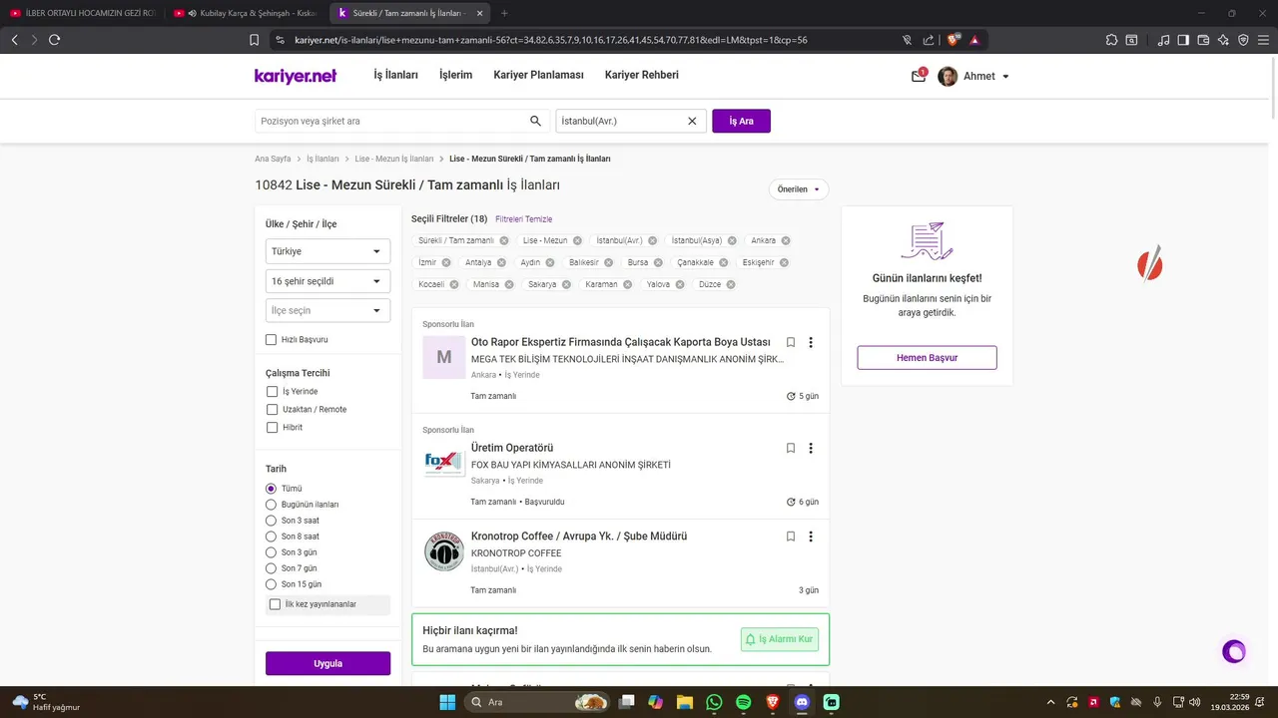Remove the Ankara filter chip
This screenshot has width=1278, height=718.
786,240
